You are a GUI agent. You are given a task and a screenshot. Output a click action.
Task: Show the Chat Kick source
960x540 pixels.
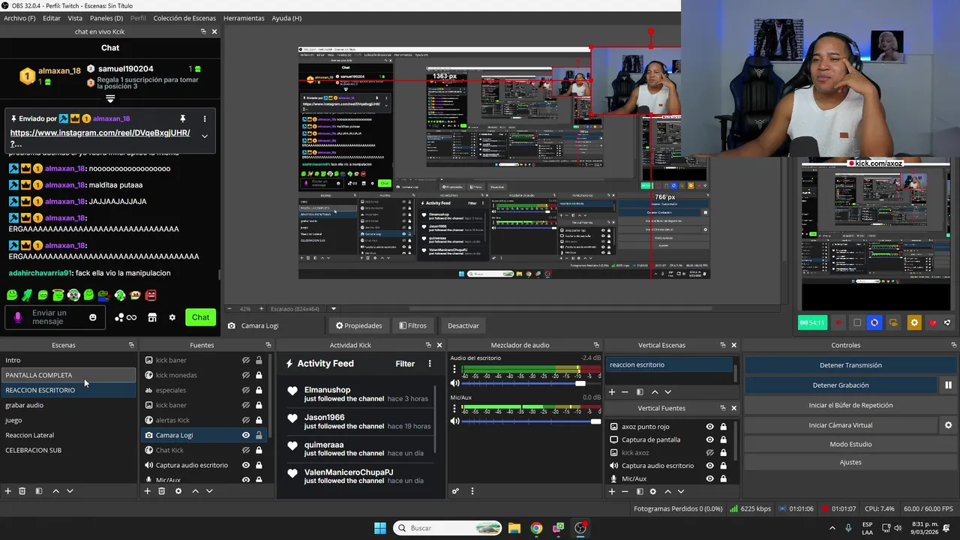point(245,450)
